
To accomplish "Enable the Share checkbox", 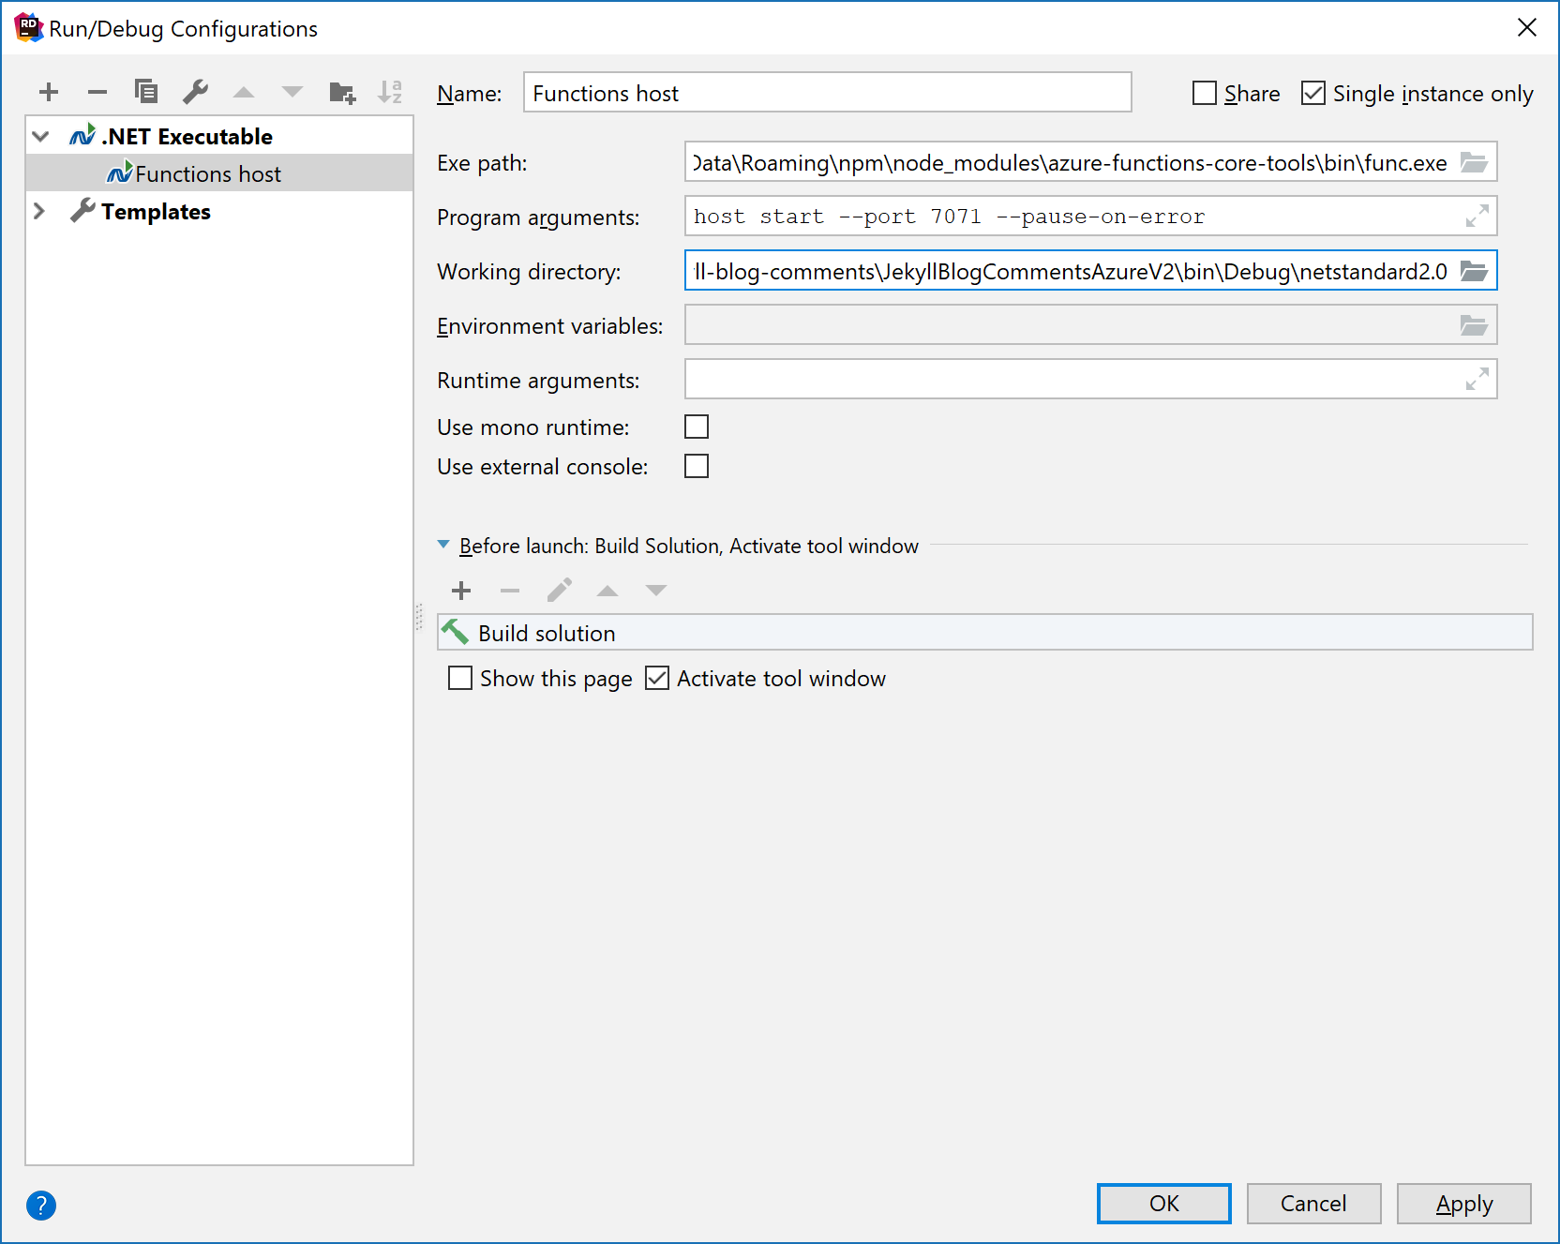I will pos(1204,92).
